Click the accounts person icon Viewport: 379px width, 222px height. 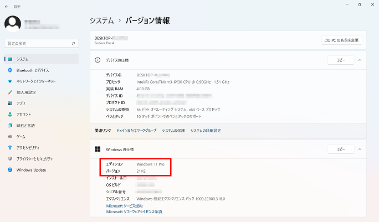[10, 115]
